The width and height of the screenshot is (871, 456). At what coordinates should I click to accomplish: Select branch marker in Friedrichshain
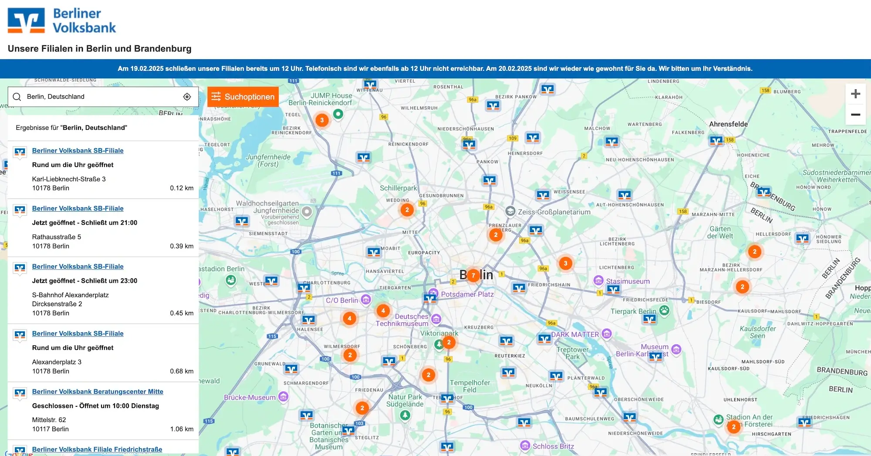pyautogui.click(x=519, y=288)
